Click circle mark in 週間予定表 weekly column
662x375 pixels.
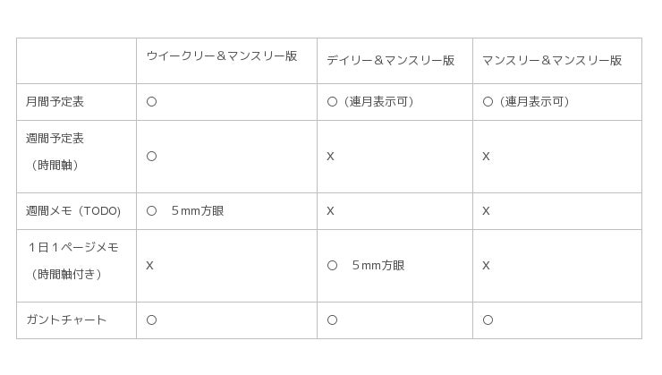[151, 157]
